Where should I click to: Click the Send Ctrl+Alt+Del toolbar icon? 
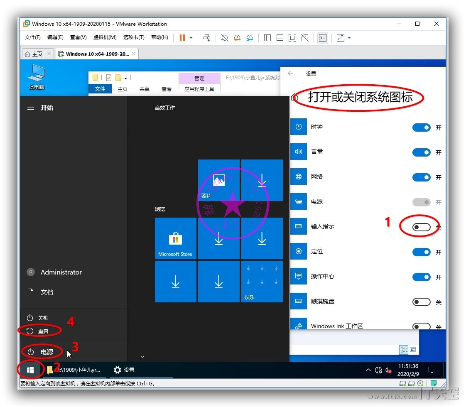click(207, 38)
